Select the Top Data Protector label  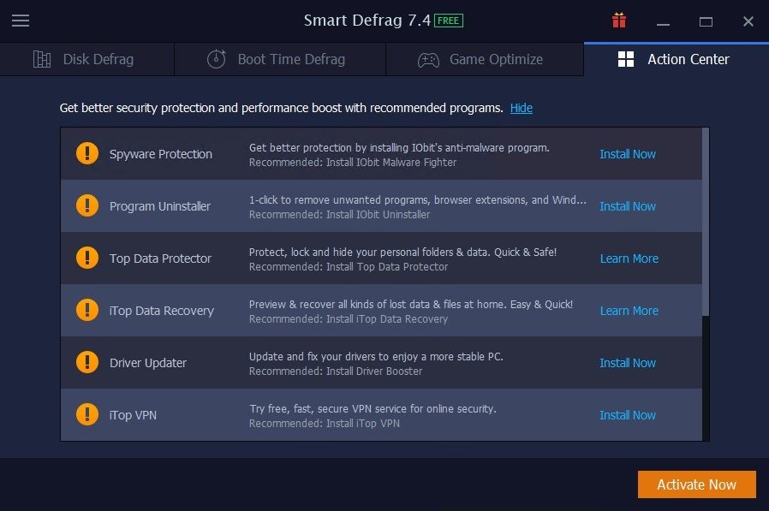[160, 258]
